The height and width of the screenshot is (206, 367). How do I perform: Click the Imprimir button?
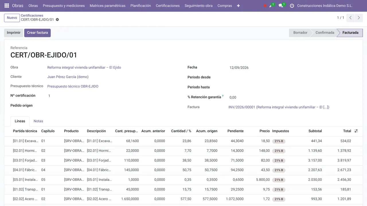pos(13,33)
